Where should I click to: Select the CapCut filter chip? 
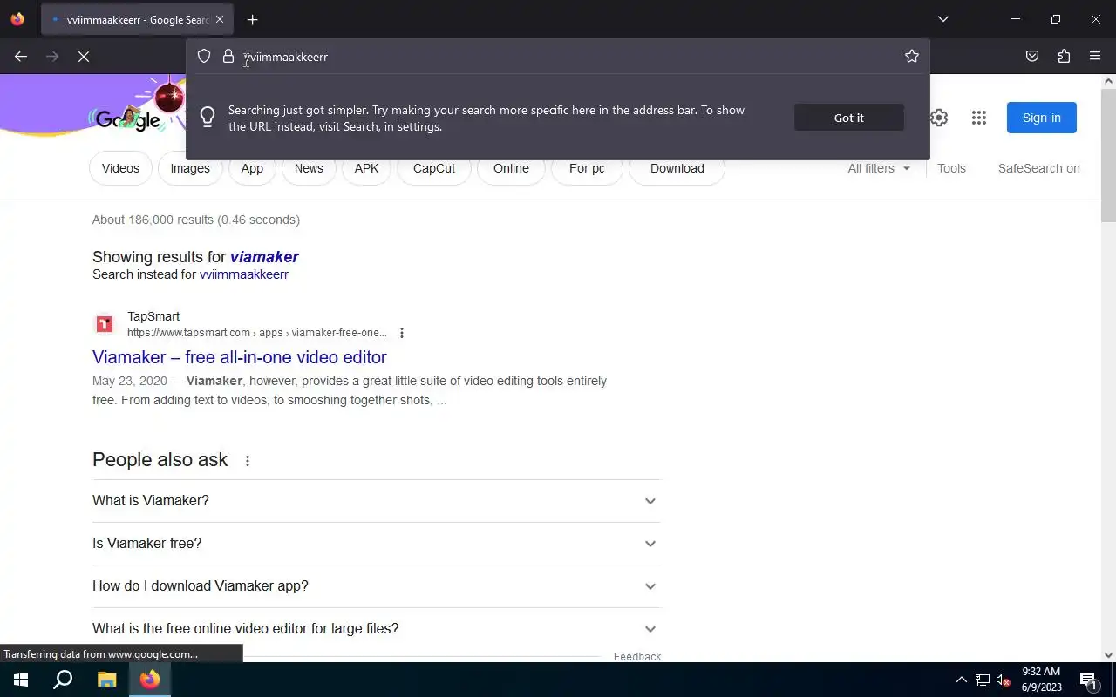[x=434, y=168]
